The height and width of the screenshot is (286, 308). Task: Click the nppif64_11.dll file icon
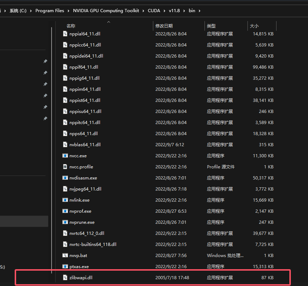click(65, 67)
